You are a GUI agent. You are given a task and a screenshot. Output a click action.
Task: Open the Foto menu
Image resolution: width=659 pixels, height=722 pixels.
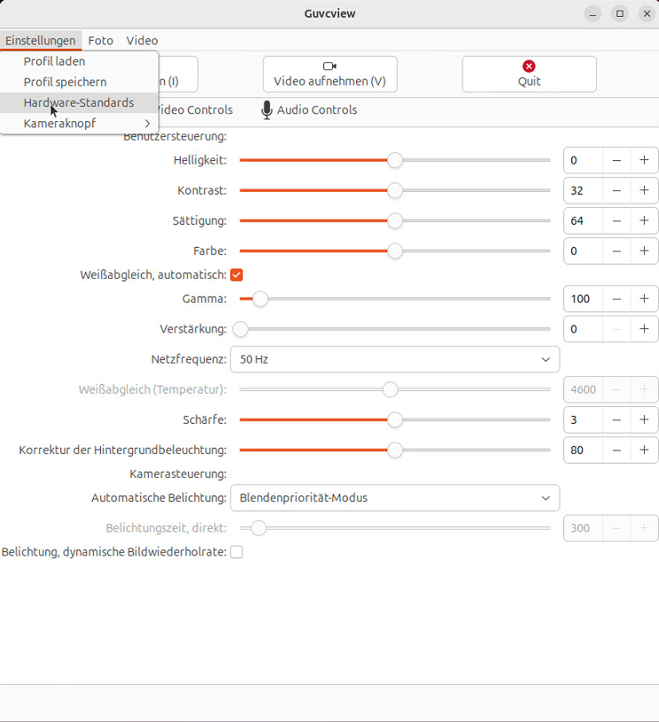100,41
